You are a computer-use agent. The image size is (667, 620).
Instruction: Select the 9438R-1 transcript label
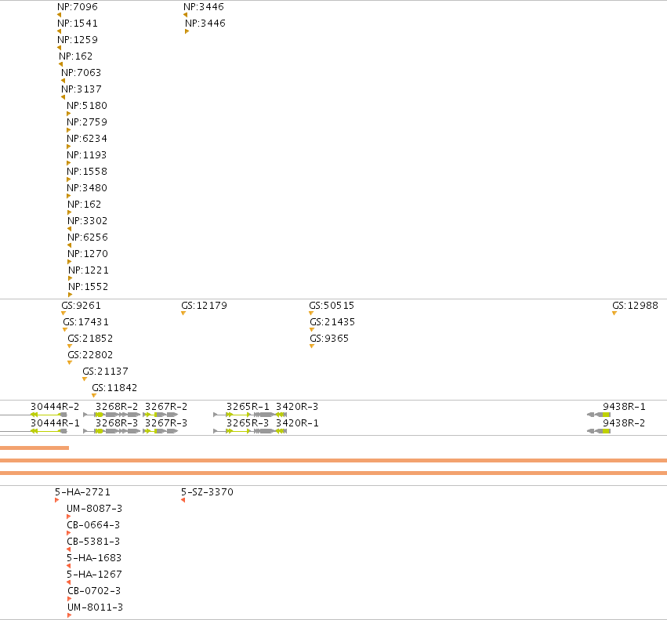coord(624,407)
